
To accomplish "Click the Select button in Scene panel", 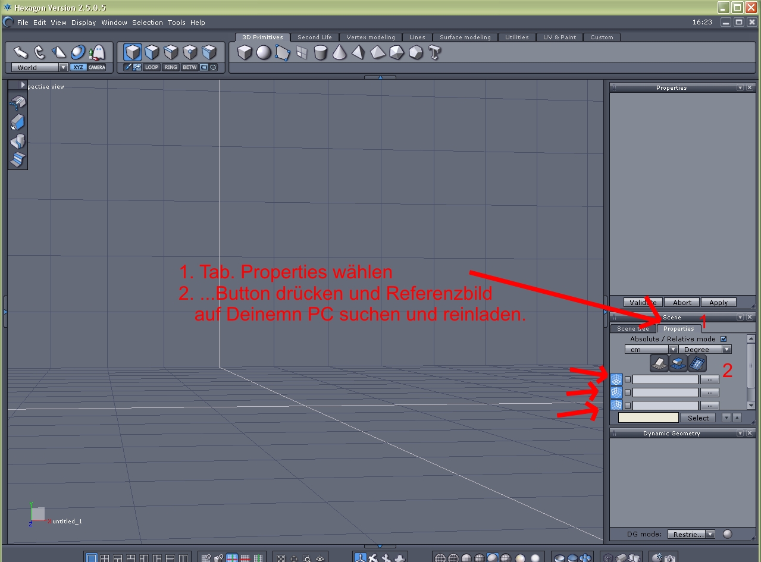I will 698,417.
